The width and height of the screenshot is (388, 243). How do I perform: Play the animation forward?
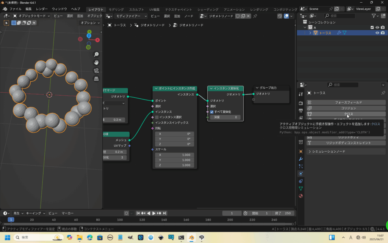pyautogui.click(x=154, y=213)
